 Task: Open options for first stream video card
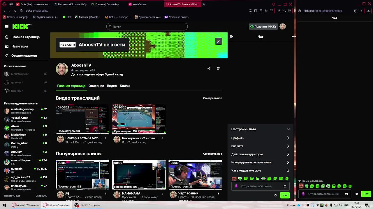click(x=106, y=138)
